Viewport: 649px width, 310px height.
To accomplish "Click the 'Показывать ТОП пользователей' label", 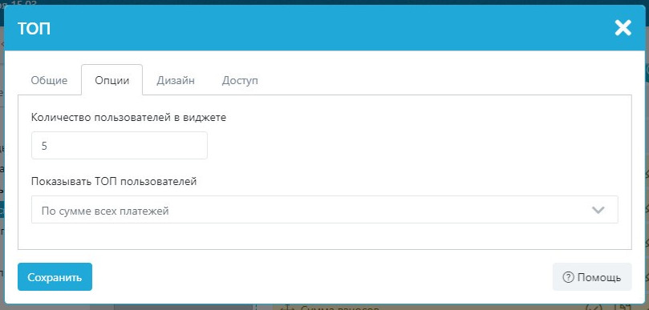I will (114, 182).
